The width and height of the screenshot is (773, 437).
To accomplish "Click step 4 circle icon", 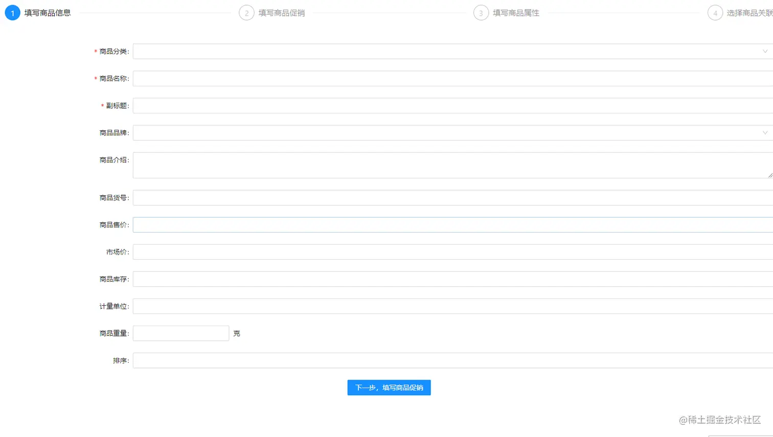I will [715, 13].
